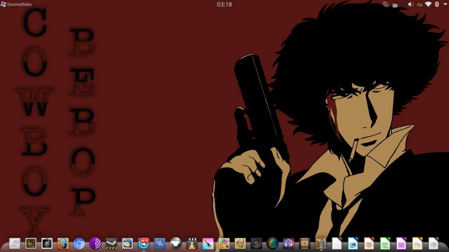
Task: Open the film countdown video app
Action: click(x=305, y=243)
